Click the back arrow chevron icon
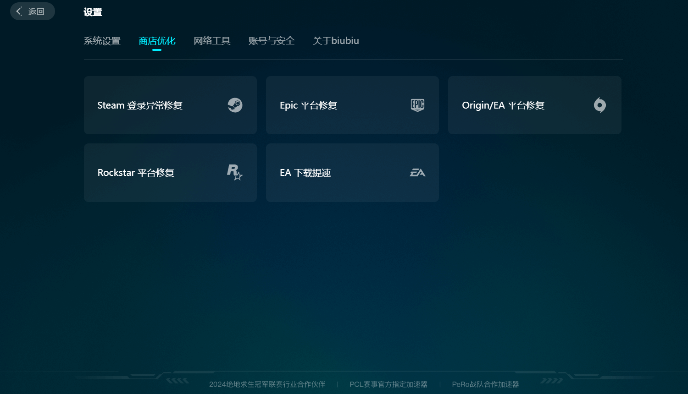Screen dimensions: 688x394 (19, 11)
